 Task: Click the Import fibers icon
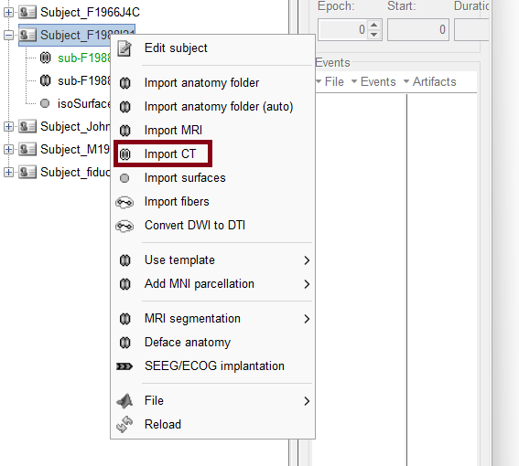[124, 202]
